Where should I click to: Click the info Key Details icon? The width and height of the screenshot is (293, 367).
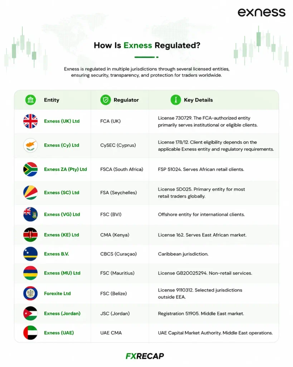point(176,100)
